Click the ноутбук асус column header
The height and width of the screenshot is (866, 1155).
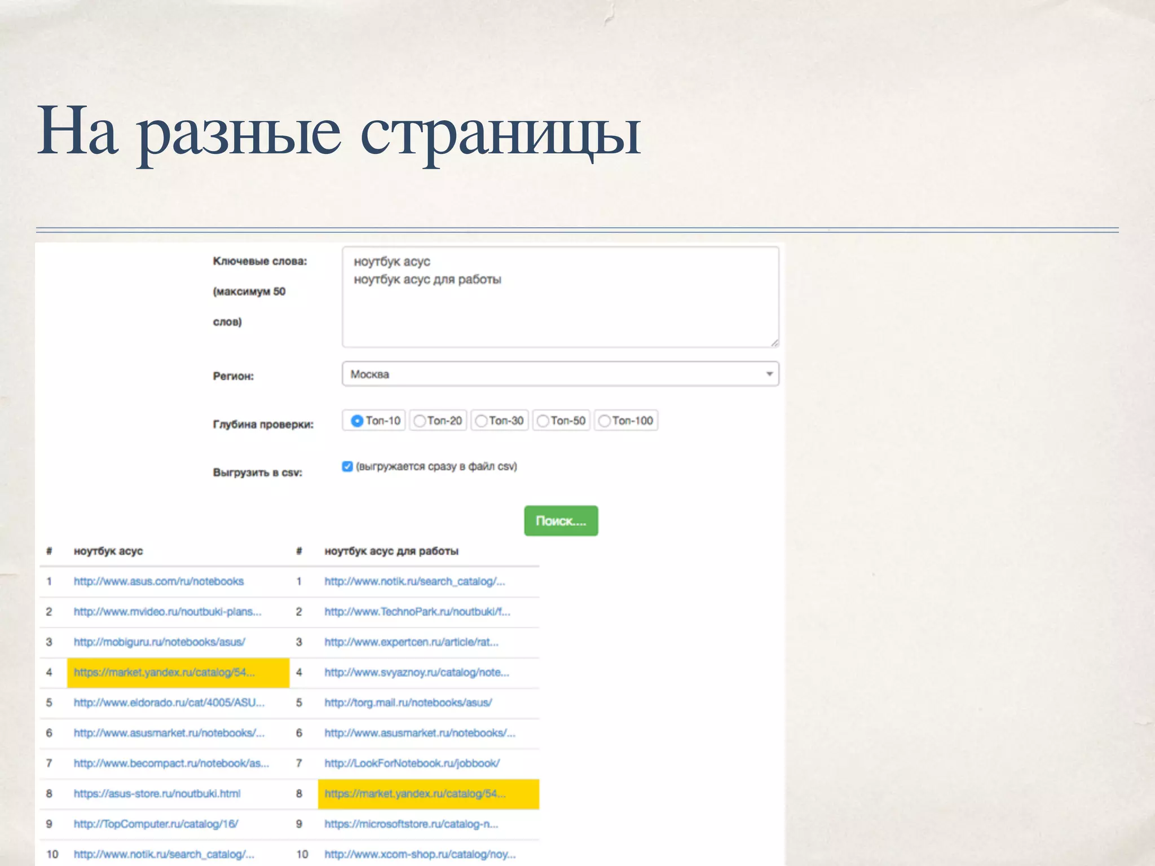click(108, 551)
